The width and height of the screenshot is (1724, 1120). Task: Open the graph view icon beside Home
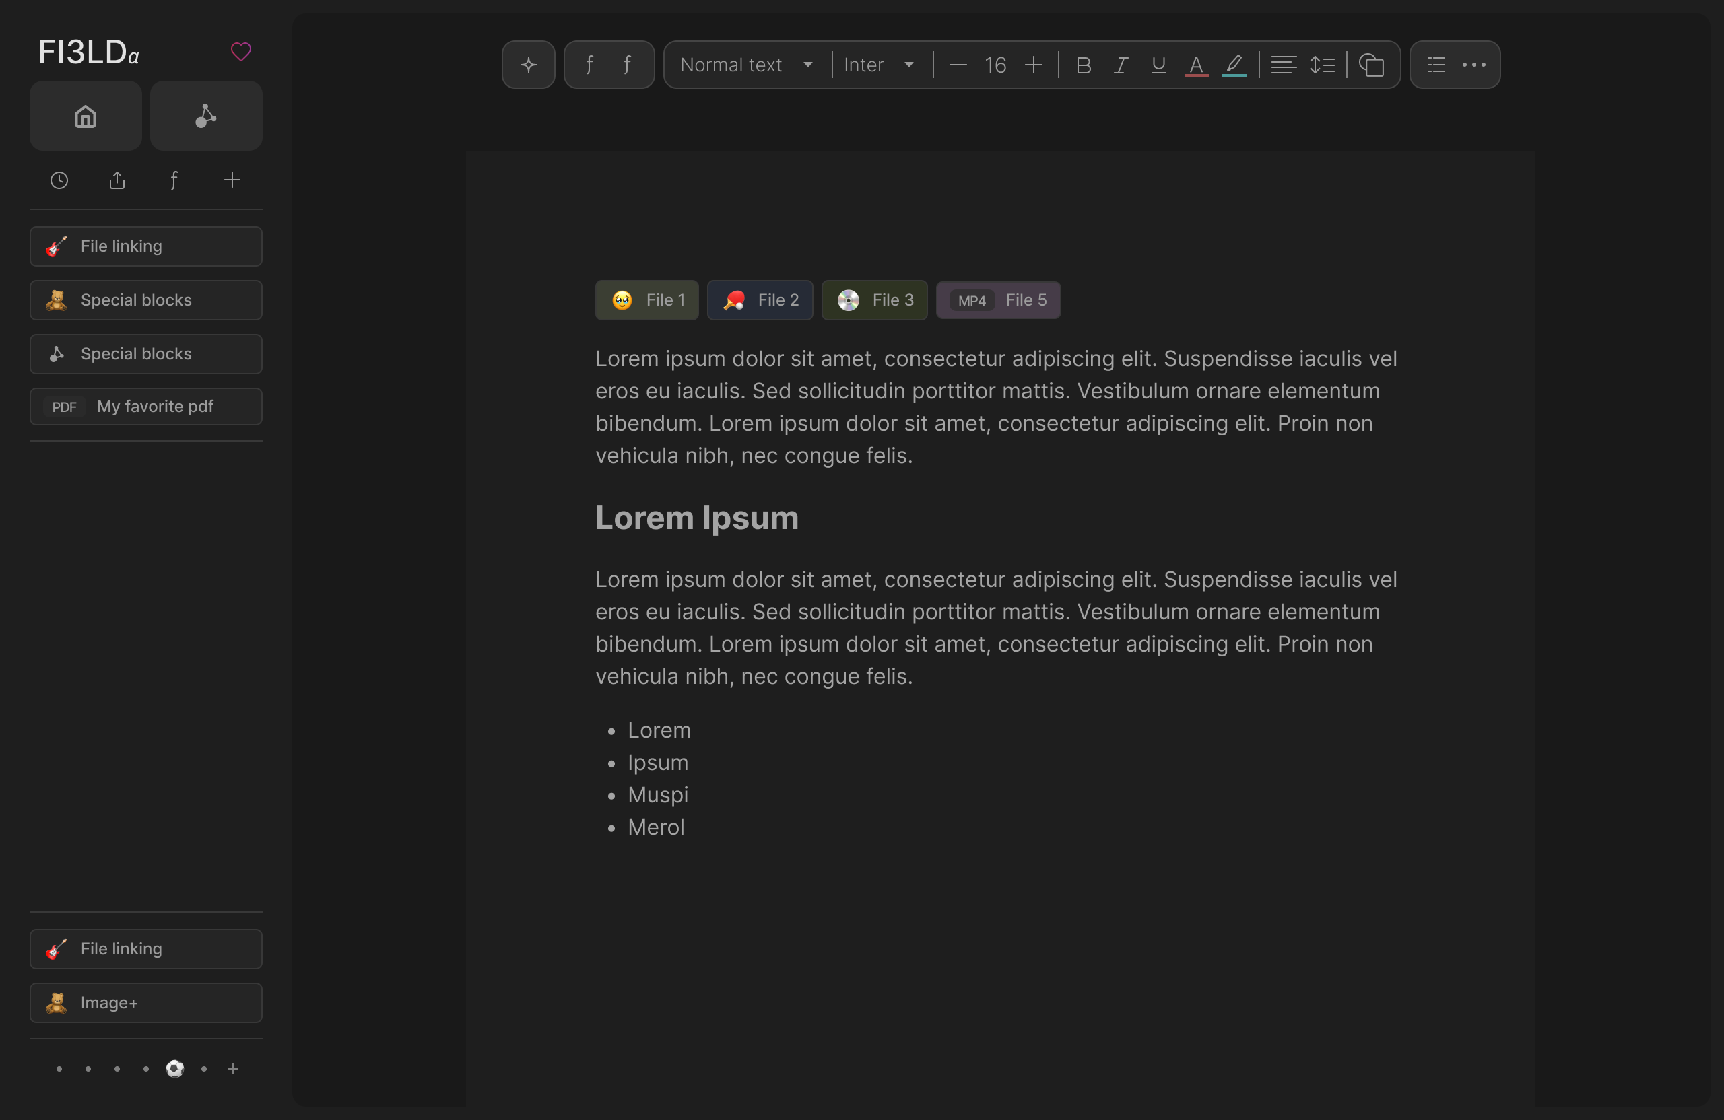tap(205, 116)
